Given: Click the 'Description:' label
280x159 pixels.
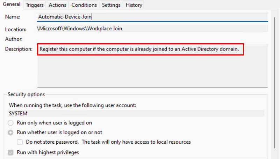Looking at the screenshot, I should [x=19, y=49].
